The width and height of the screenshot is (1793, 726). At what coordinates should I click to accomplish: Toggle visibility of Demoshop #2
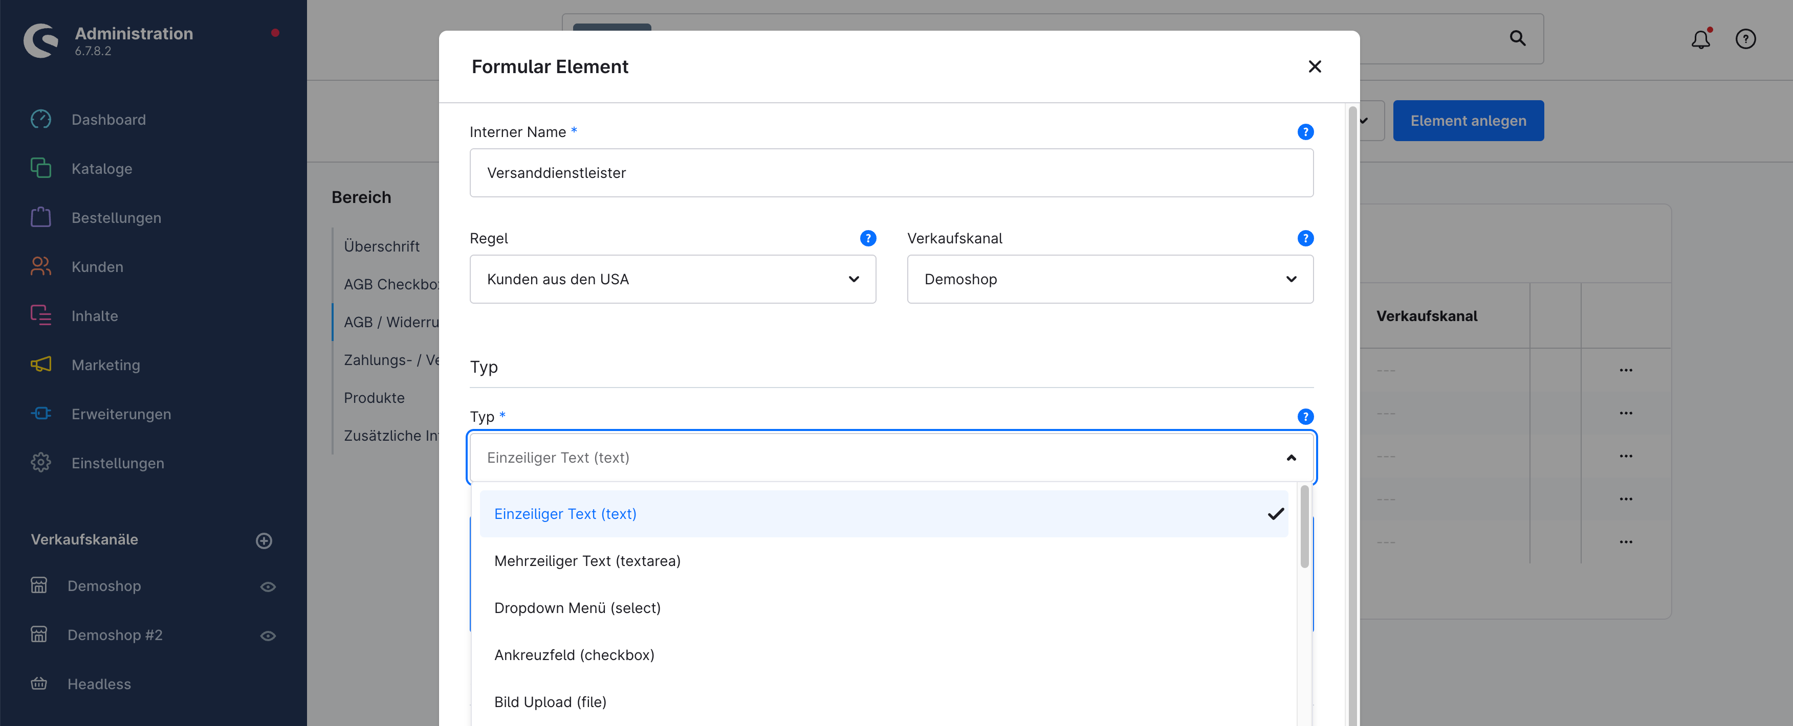(x=268, y=635)
